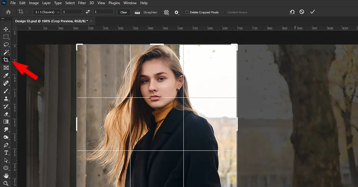Swap crop width and height values
358x187 pixels.
click(x=88, y=12)
